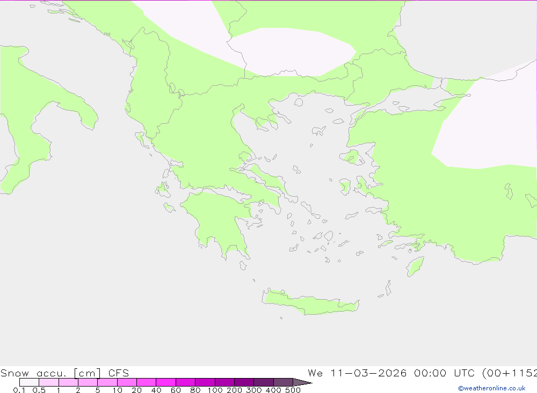Click the '0.5' legend value label
The image size is (537, 393).
coord(39,390)
